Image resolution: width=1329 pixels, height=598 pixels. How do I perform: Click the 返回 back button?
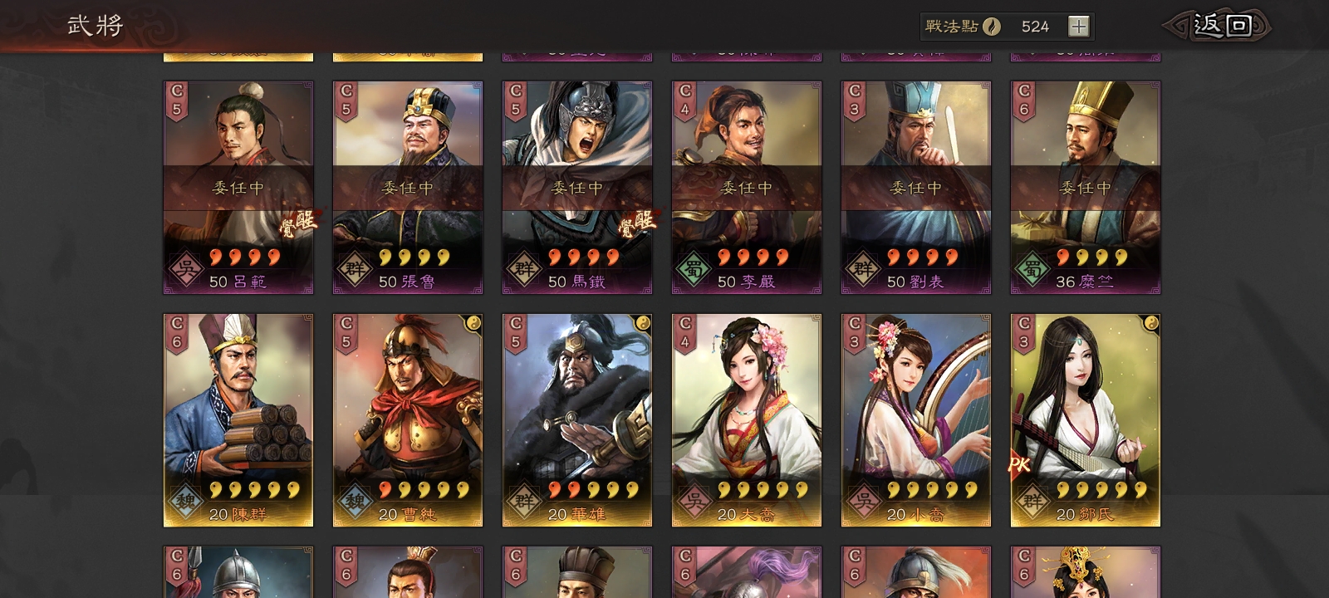(x=1218, y=26)
